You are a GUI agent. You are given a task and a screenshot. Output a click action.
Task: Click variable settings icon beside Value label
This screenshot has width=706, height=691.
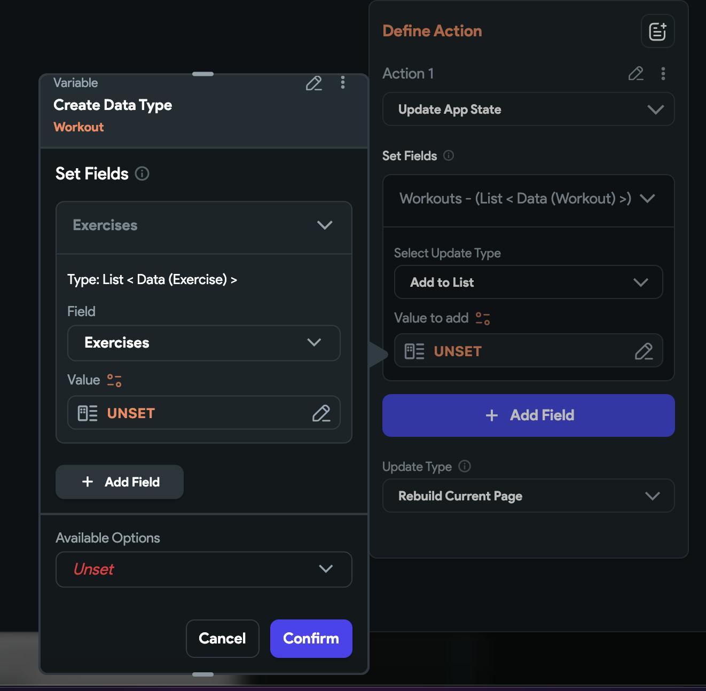coord(114,380)
